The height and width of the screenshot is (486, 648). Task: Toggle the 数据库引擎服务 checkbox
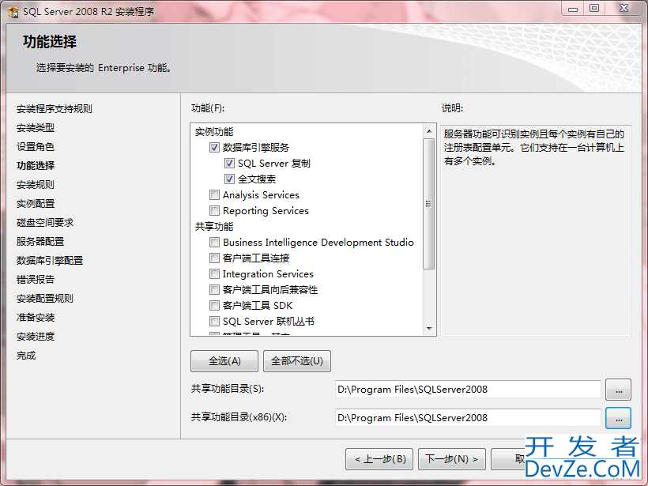(214, 148)
